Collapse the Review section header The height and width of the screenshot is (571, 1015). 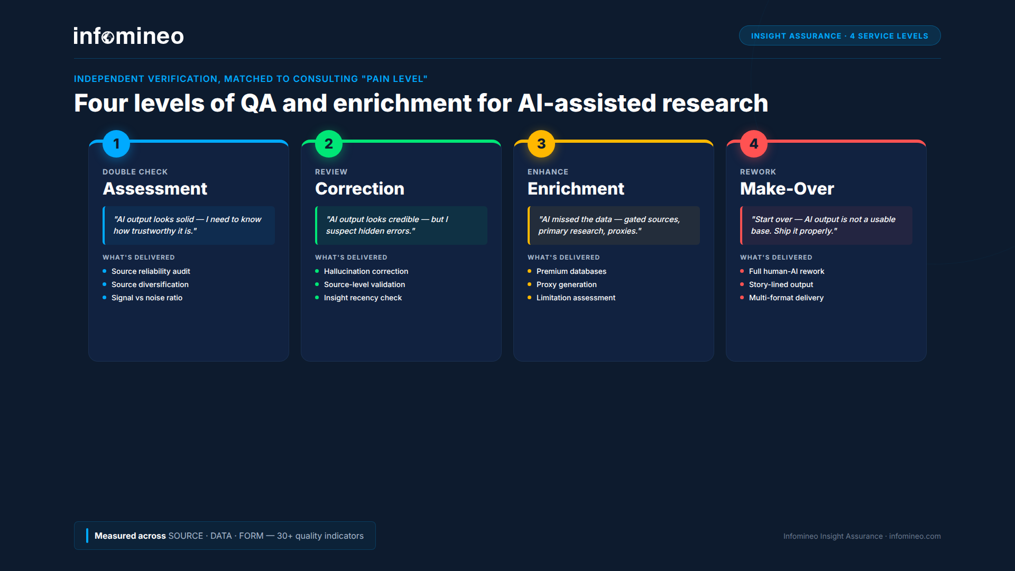point(331,171)
